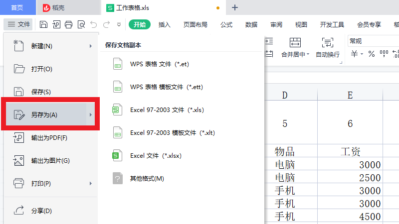Open 其他格式(M) save option
Screen dimensions: 399x224
pyautogui.click(x=147, y=179)
